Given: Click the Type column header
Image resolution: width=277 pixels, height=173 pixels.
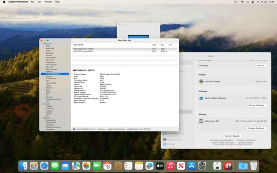Looking at the screenshot, I should (154, 45).
